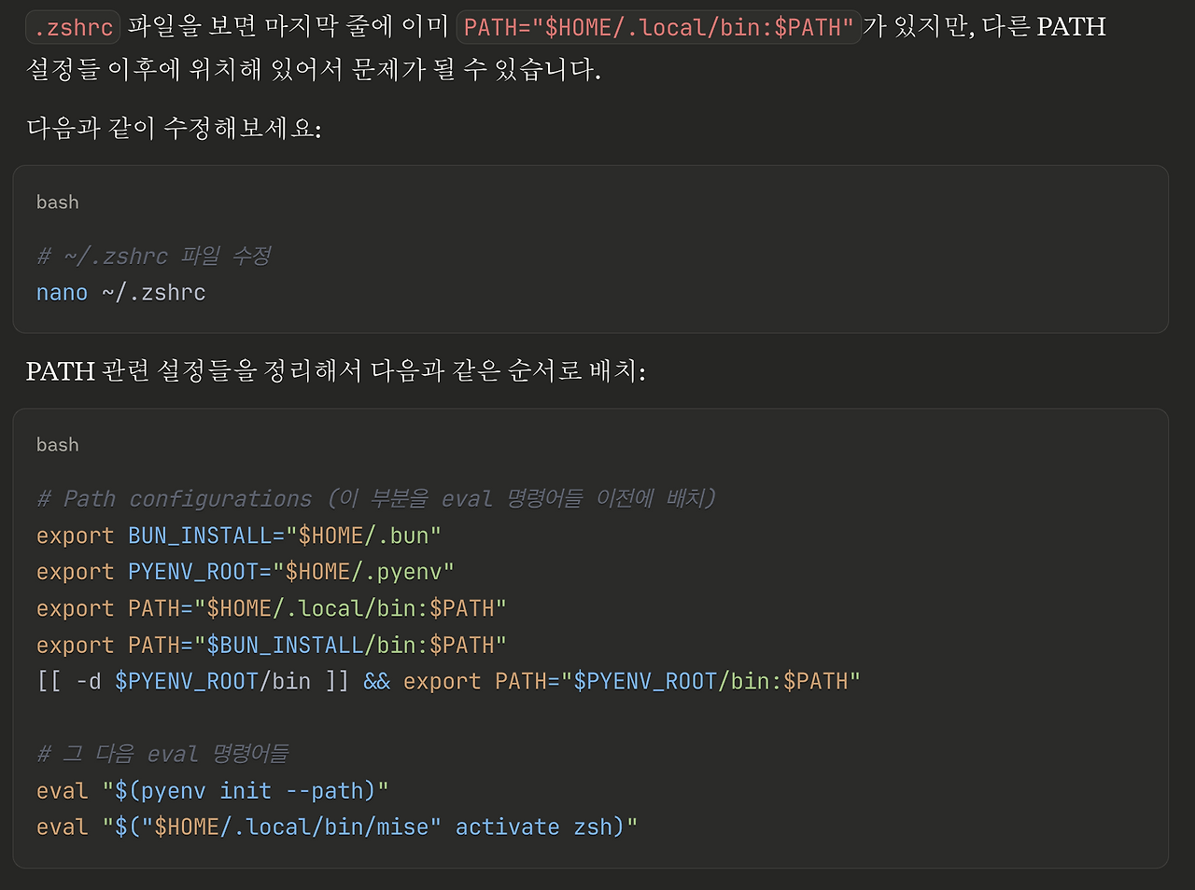1195x890 pixels.
Task: Click the bash label on the second code block
Action: coord(57,444)
